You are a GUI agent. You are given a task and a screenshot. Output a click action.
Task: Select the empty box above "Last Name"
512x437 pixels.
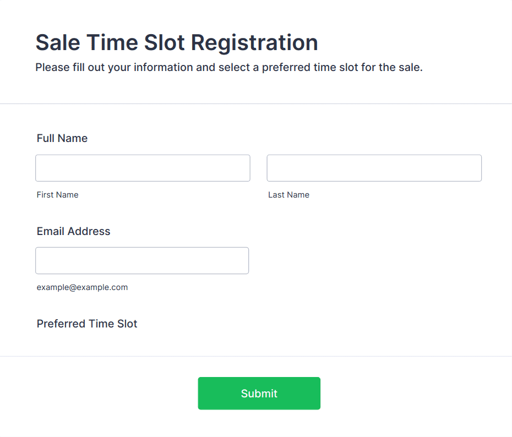pos(374,168)
